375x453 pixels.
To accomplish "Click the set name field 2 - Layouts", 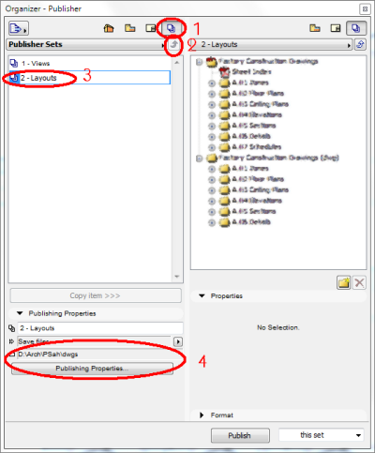I will click(x=100, y=328).
